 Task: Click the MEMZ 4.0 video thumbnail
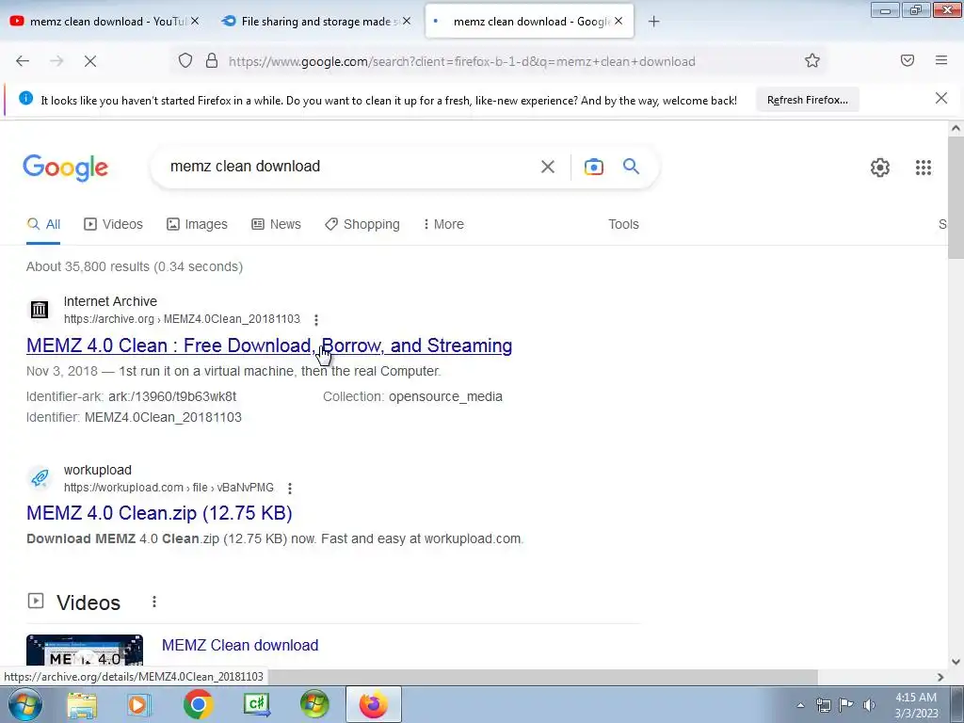pyautogui.click(x=85, y=651)
